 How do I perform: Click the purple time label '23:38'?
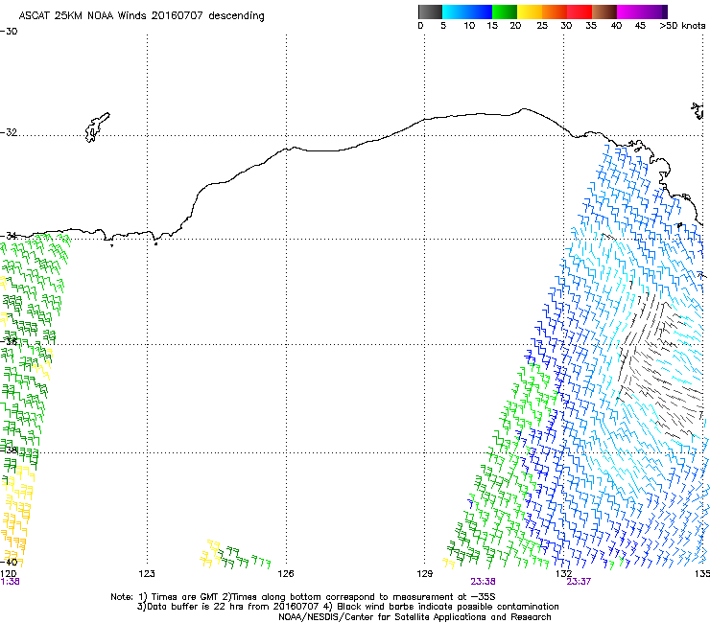[483, 582]
